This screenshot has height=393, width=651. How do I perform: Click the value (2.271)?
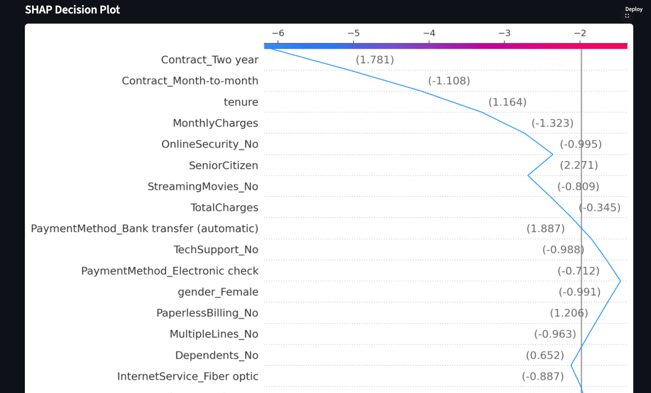[x=579, y=165]
